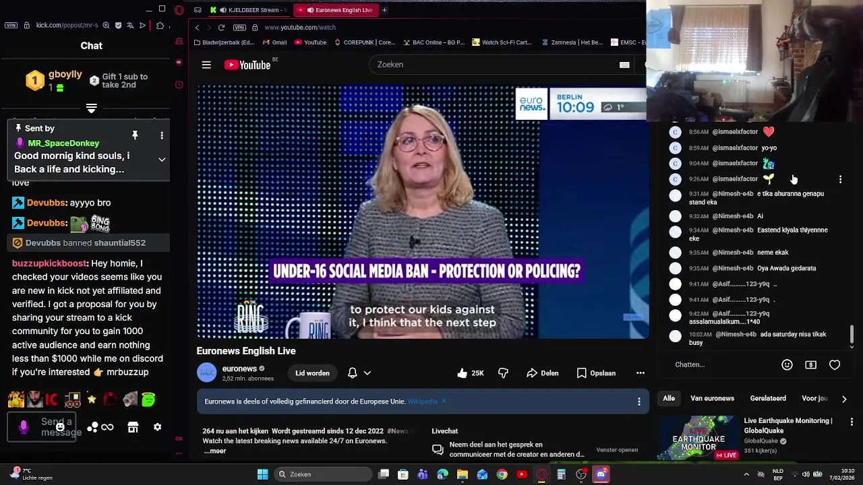This screenshot has height=485, width=863.
Task: Open the YouTube hamburger guide menu
Action: tap(206, 65)
